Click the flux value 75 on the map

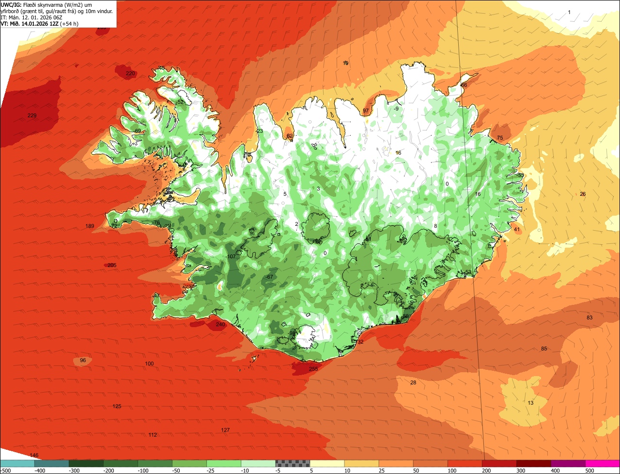[x=500, y=138]
